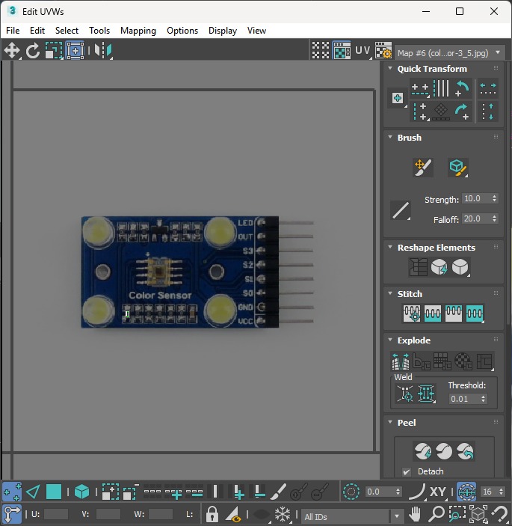Click the Multi-tile checker display icon
512x526 pixels.
(321, 51)
